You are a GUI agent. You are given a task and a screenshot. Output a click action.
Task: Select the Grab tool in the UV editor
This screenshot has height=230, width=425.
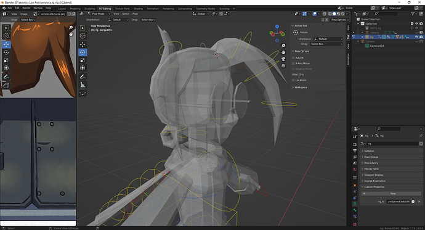[x=6, y=86]
